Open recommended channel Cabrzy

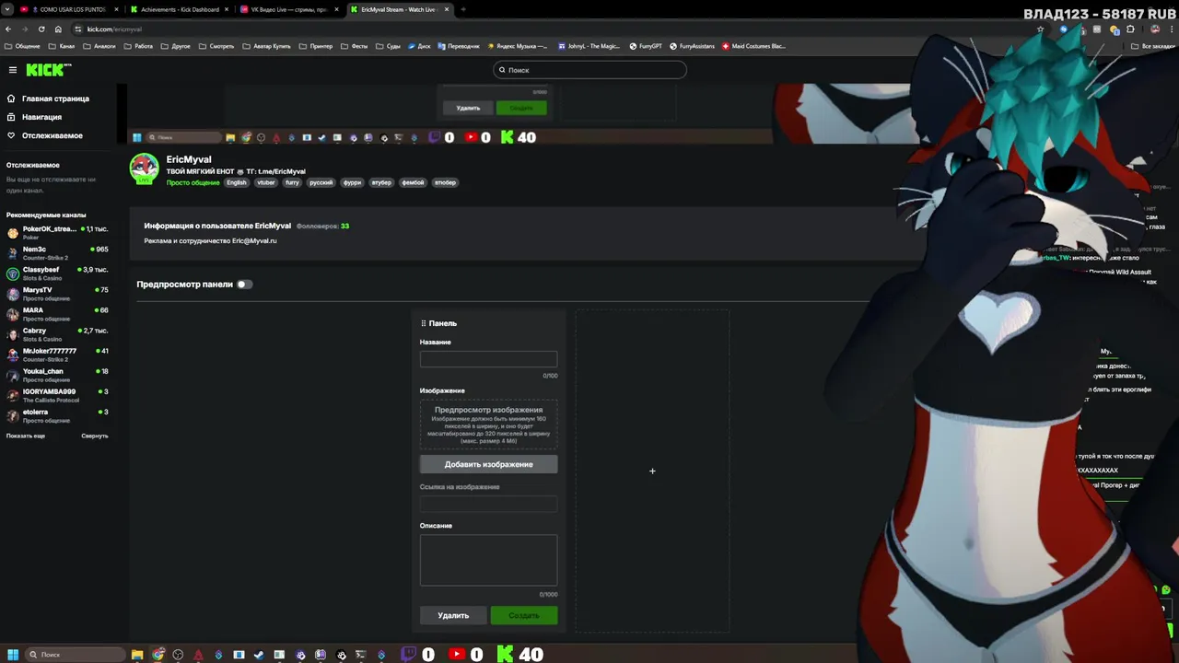coord(57,333)
